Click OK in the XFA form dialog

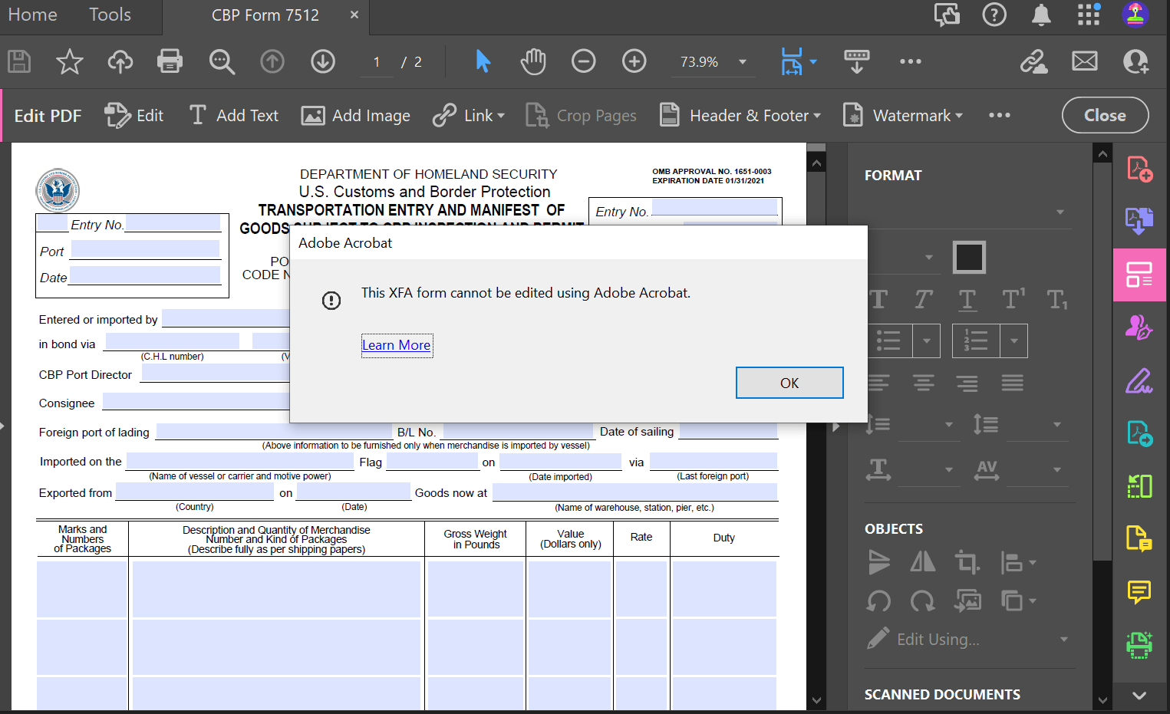click(x=789, y=382)
